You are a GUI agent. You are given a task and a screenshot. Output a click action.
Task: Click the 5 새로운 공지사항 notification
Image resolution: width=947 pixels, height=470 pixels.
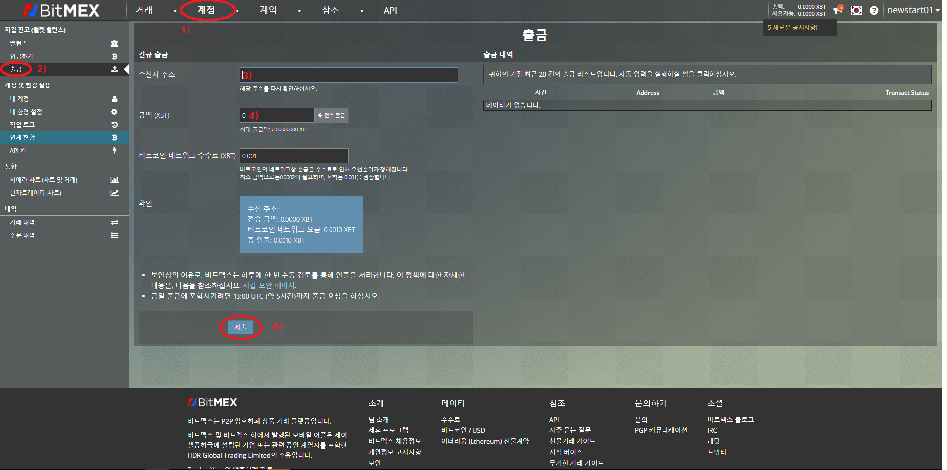[x=793, y=28]
